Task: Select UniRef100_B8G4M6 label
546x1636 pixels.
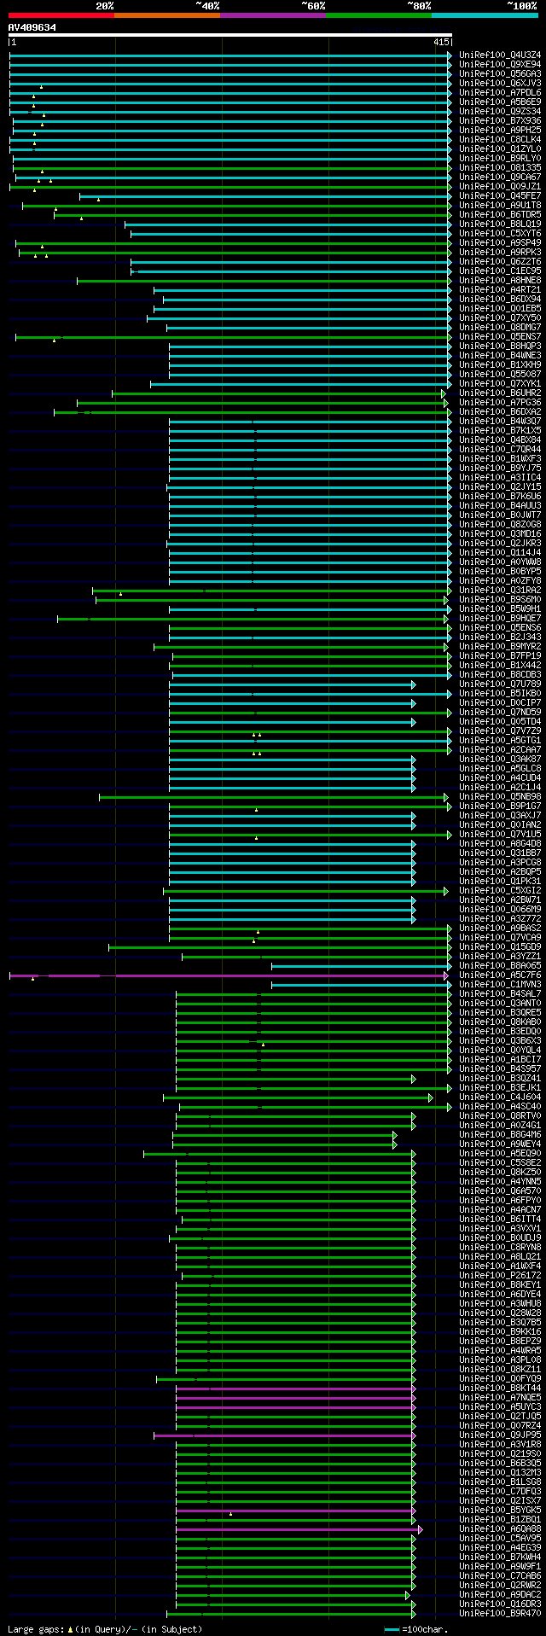Action: pos(500,1135)
